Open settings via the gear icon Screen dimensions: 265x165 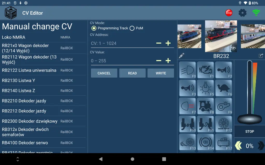[x=242, y=13]
